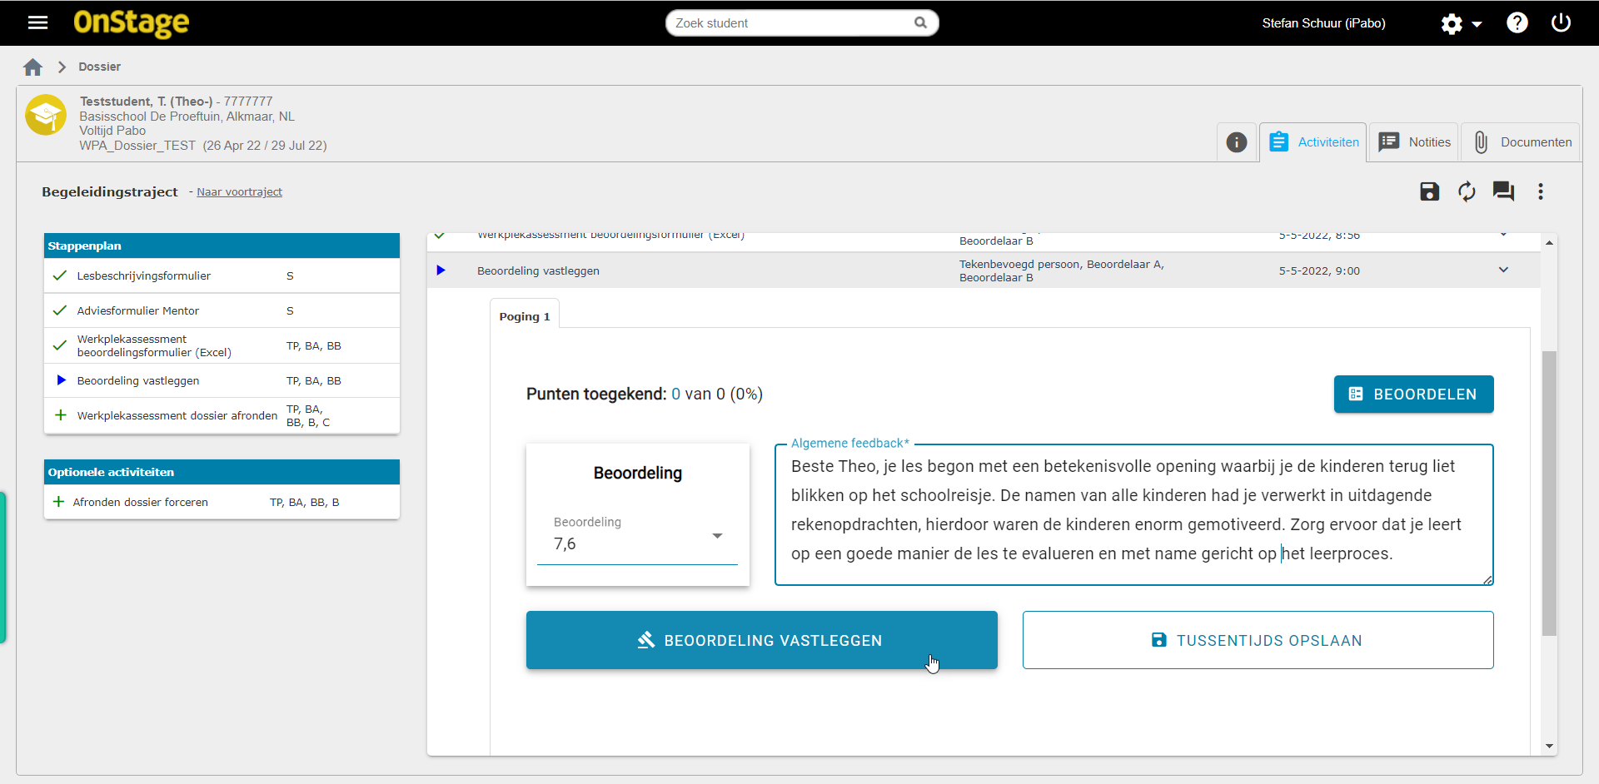Follow the Naar voortraject link
Image resolution: width=1599 pixels, height=784 pixels.
pos(239,192)
